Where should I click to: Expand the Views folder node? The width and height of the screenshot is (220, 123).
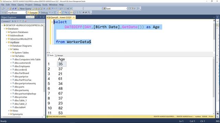click(9, 111)
